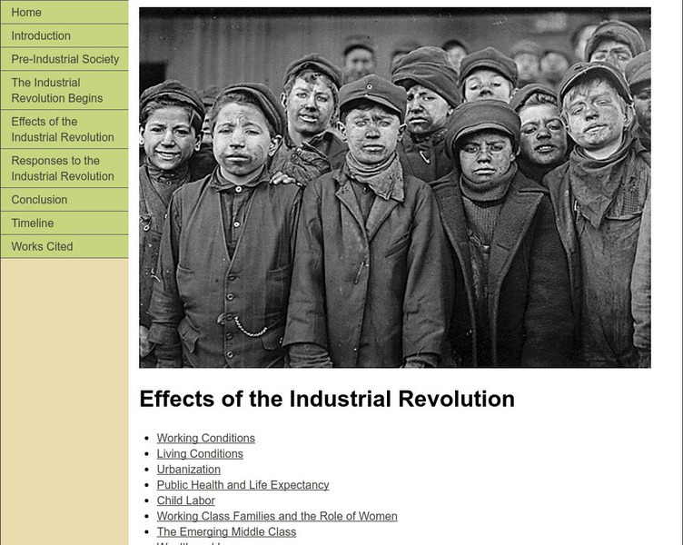Click the Effects of the Industrial Revolution heading
Screen dimensions: 683x545
[x=327, y=399]
